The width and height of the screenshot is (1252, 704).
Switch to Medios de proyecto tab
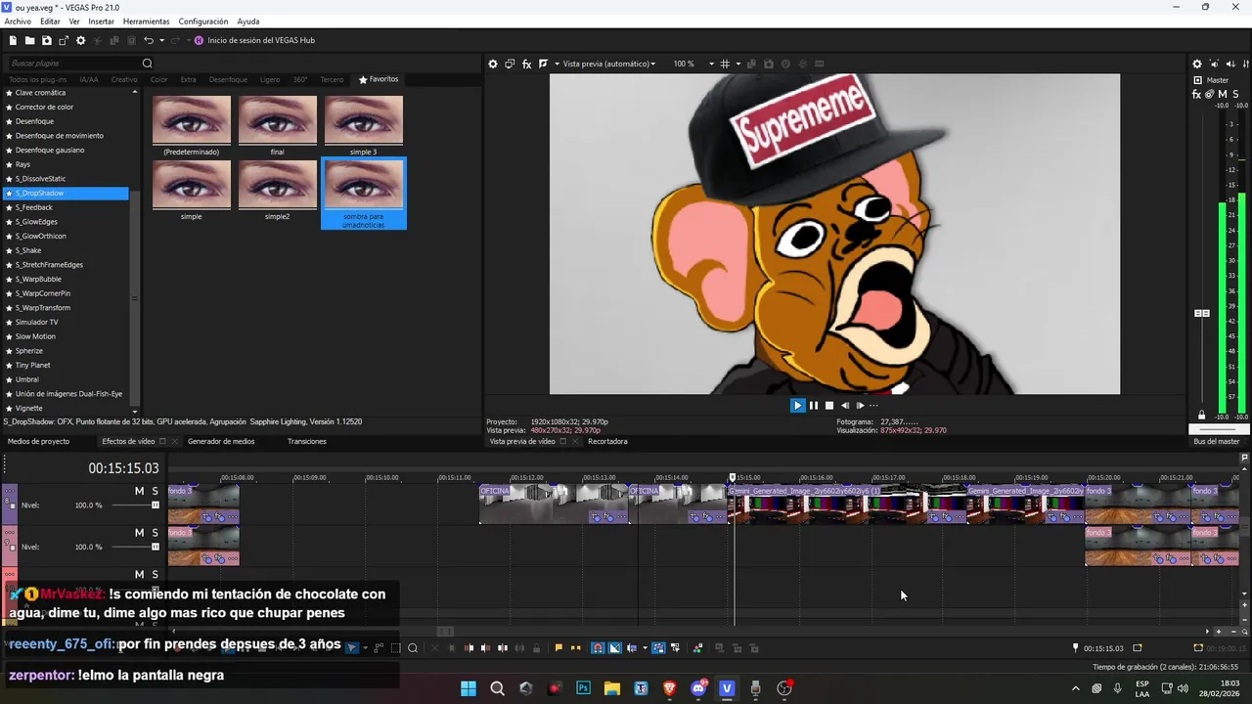click(x=39, y=442)
